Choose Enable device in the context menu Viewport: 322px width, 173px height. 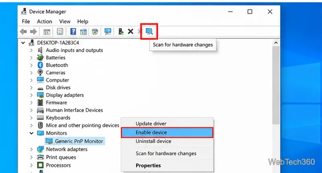pos(167,133)
